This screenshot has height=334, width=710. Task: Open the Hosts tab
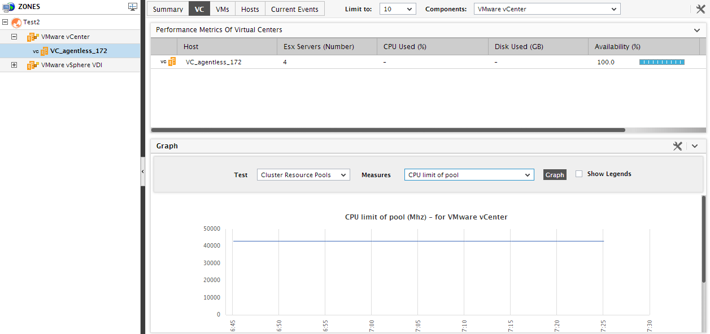[x=250, y=9]
